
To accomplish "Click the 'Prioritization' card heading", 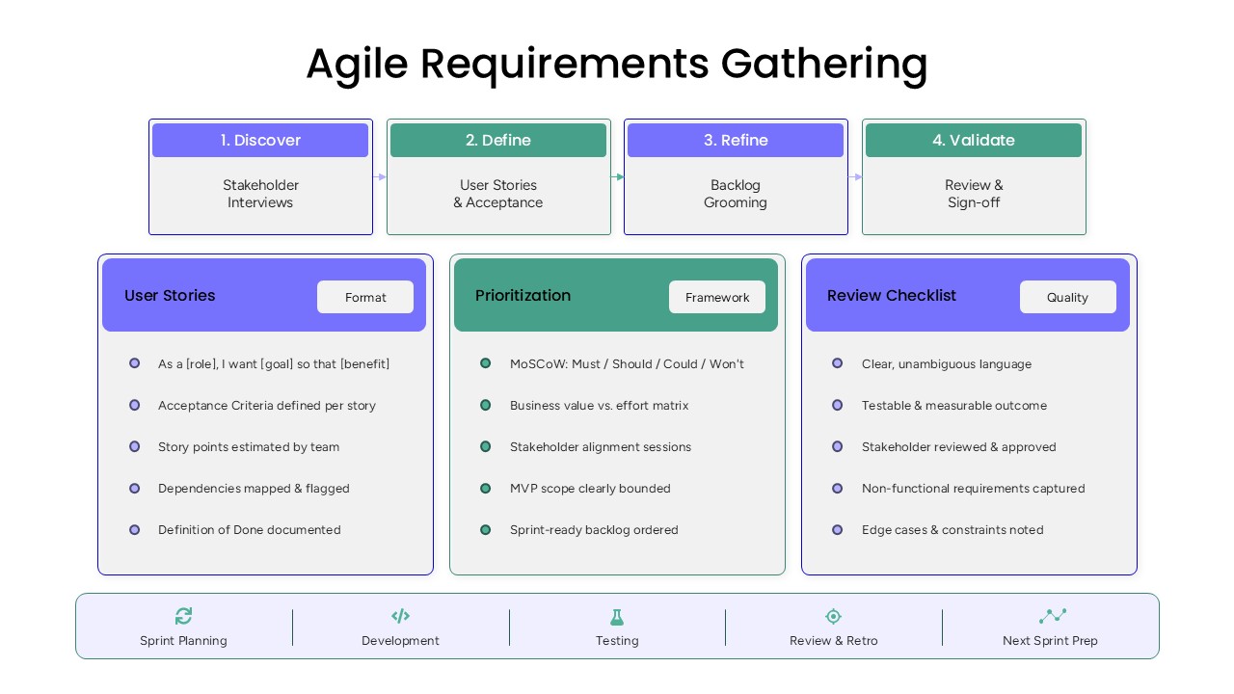I will [523, 296].
